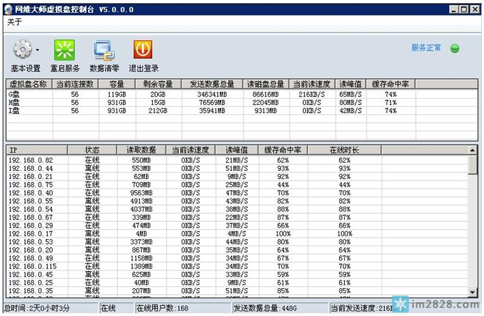This screenshot has height=316, width=484.
Task: Select client row 192.168.0.25
Action: pyautogui.click(x=237, y=283)
